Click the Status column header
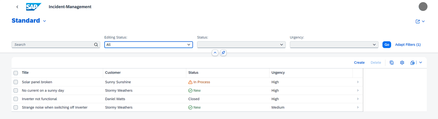This screenshot has height=119, width=438. [228, 73]
